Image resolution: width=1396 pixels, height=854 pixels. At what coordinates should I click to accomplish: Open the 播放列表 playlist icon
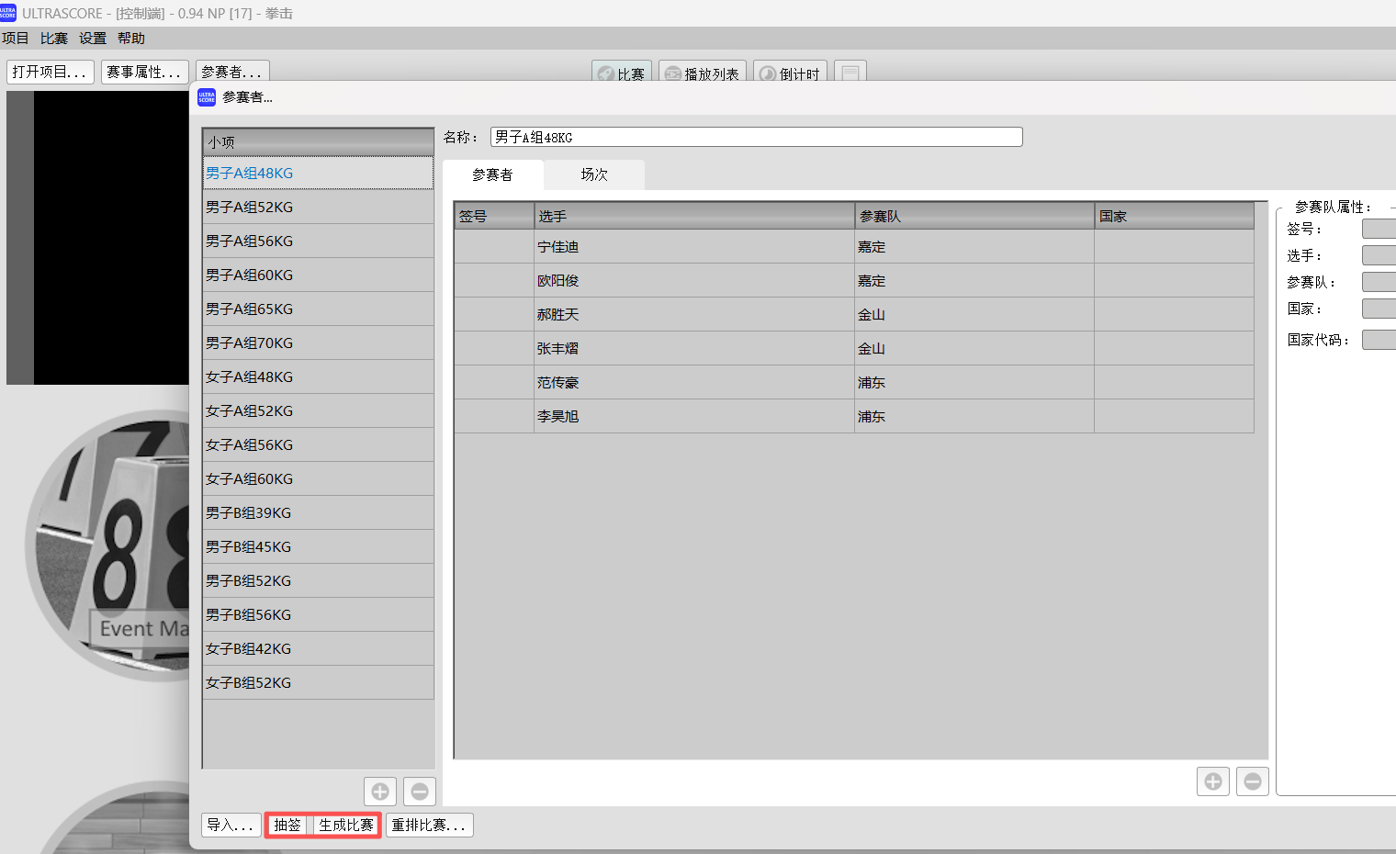click(702, 74)
